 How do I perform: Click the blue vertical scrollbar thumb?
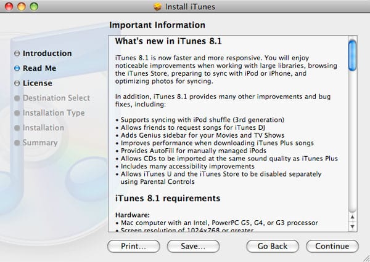click(x=352, y=55)
